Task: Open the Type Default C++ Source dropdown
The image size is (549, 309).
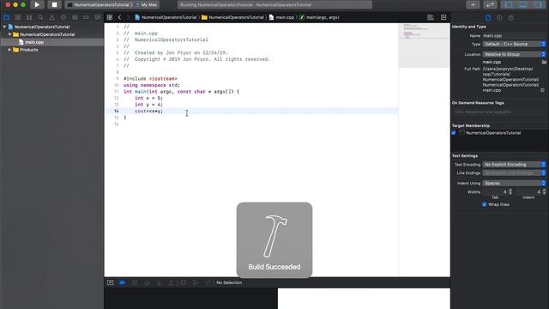Action: coord(514,44)
